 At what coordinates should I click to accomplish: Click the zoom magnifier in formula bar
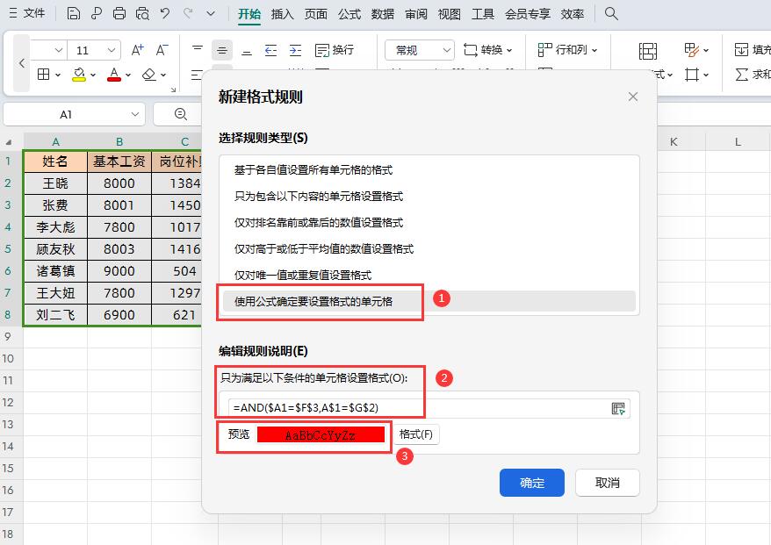pyautogui.click(x=181, y=114)
